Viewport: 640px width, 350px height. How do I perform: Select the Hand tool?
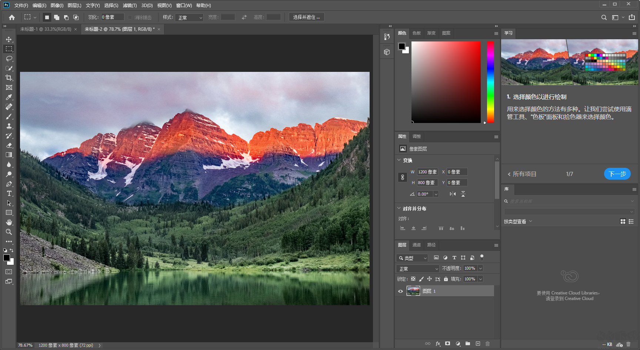click(9, 222)
